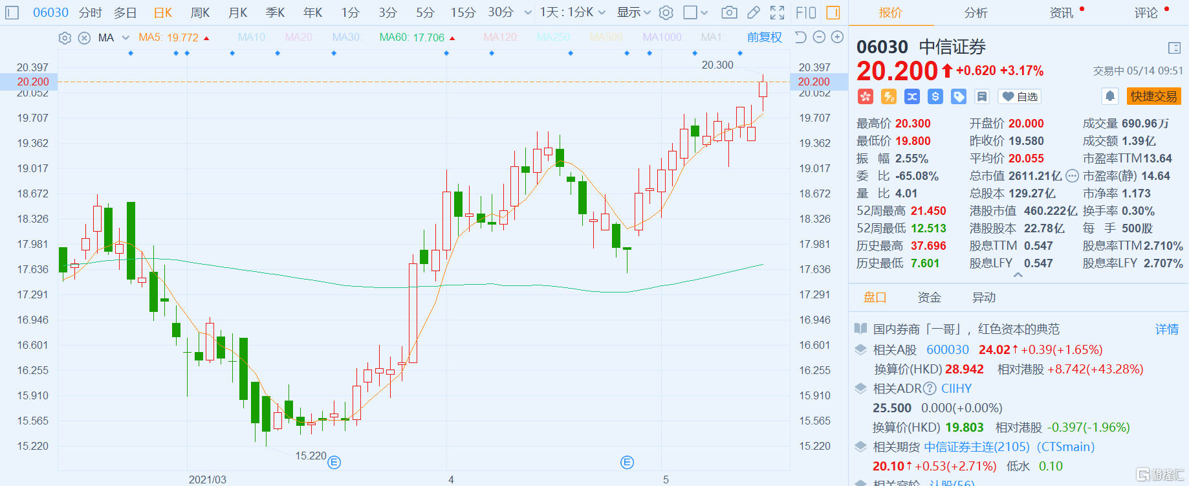Open the 资讯 news tab
The image size is (1189, 486).
[1061, 12]
